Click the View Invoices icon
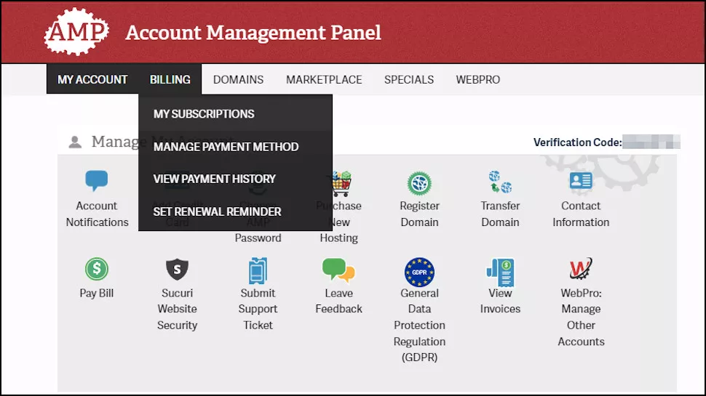Screen dimensions: 706x396 [500, 272]
